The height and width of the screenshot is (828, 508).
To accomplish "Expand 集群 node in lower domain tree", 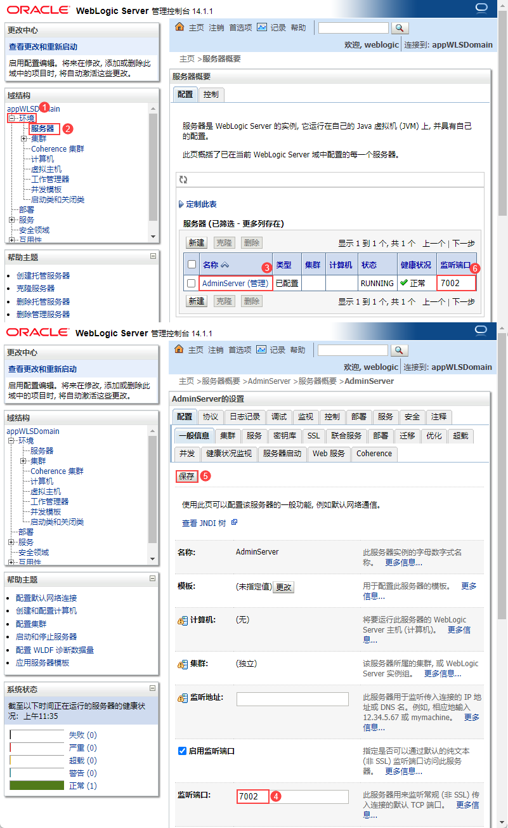I will (x=23, y=461).
